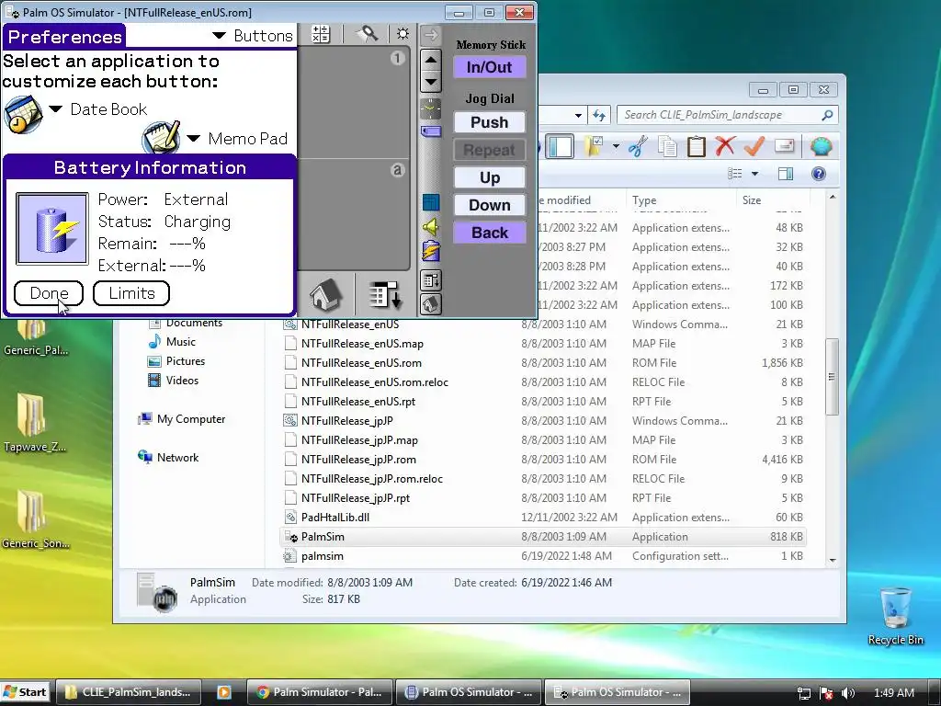Toggle the Preview pane button in Explorer
Viewport: 941px width, 706px height.
click(785, 174)
